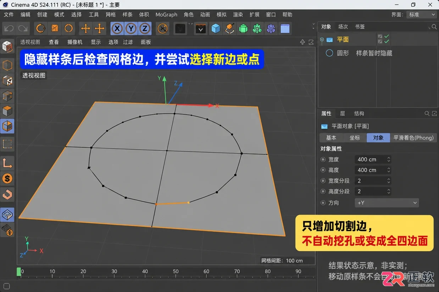Select the orange square scale tool
This screenshot has height=292, width=439.
point(55,28)
